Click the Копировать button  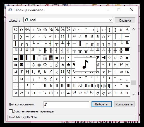[124, 104]
